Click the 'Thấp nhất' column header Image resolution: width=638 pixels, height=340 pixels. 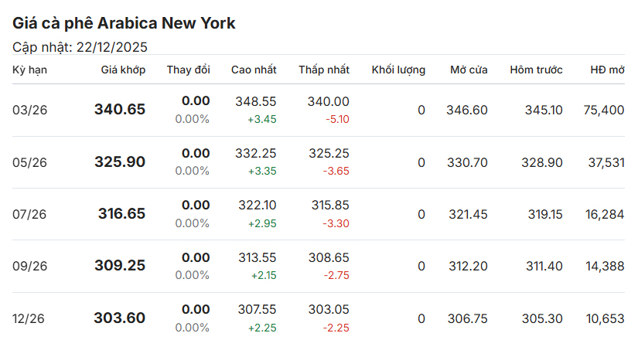[x=324, y=70]
